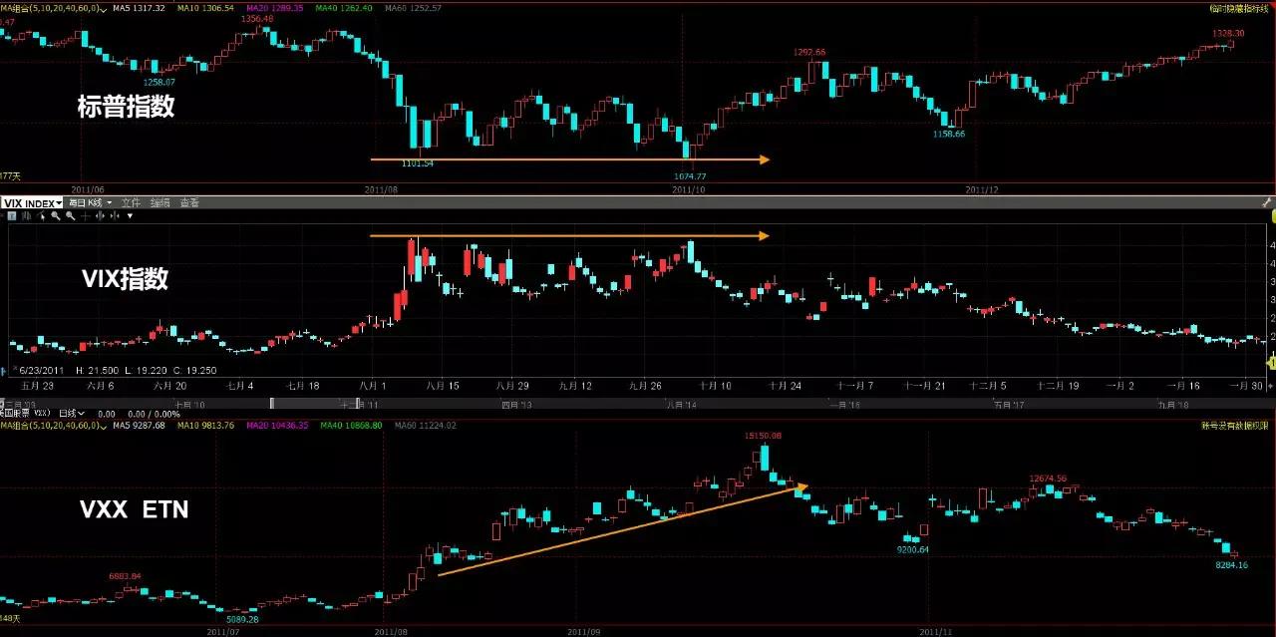Open the 文件 menu
The width and height of the screenshot is (1276, 637).
[x=131, y=203]
